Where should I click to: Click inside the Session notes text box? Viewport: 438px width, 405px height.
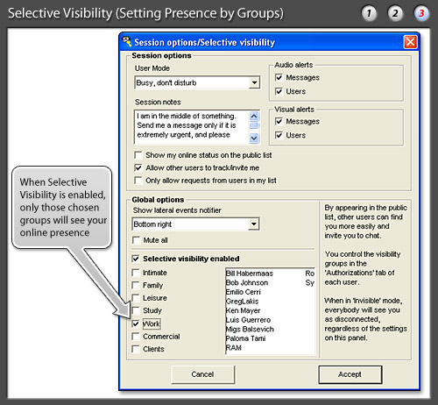[x=192, y=127]
